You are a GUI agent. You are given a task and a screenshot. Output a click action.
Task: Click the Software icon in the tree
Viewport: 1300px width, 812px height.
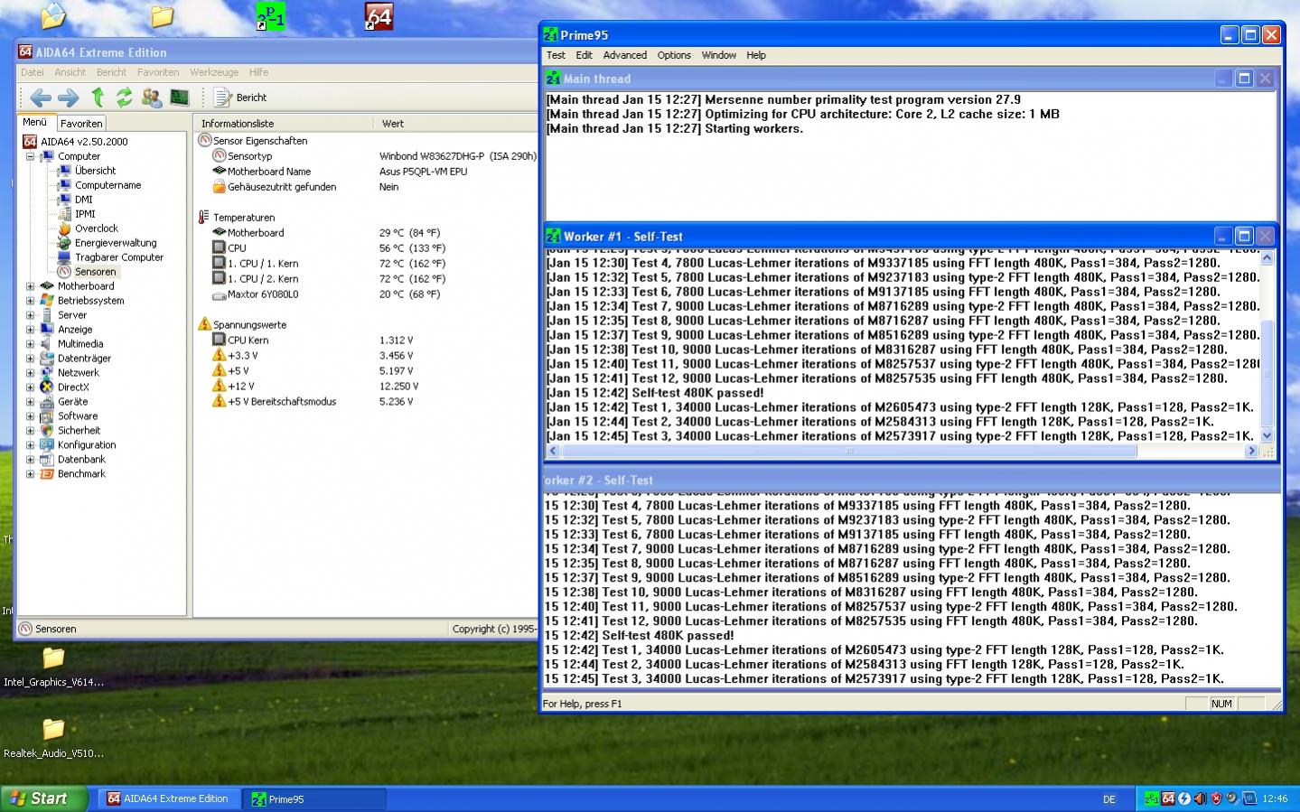point(47,416)
